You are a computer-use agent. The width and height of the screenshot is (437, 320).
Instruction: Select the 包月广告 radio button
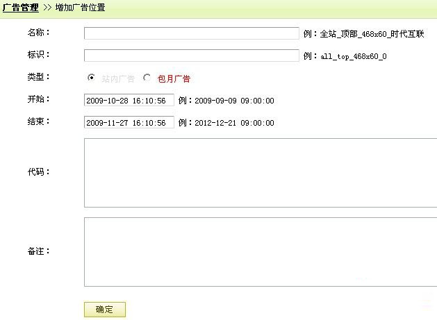tap(147, 78)
